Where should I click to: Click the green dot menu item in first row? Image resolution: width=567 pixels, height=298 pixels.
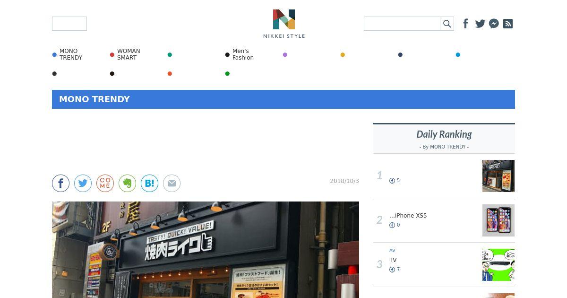(x=170, y=55)
